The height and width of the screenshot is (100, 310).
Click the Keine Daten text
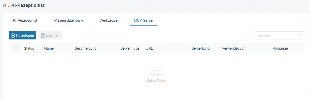pos(156,81)
